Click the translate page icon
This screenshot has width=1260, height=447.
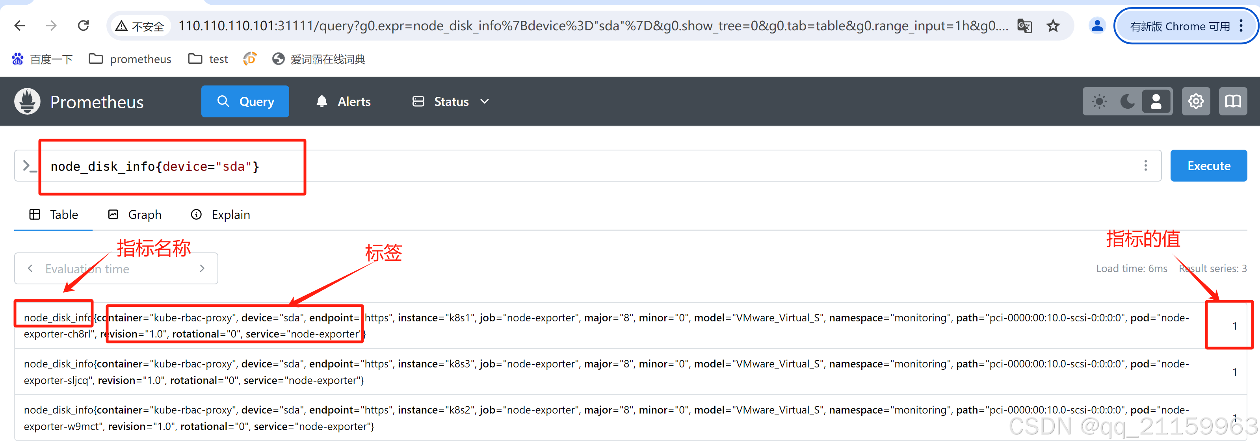click(x=1025, y=26)
